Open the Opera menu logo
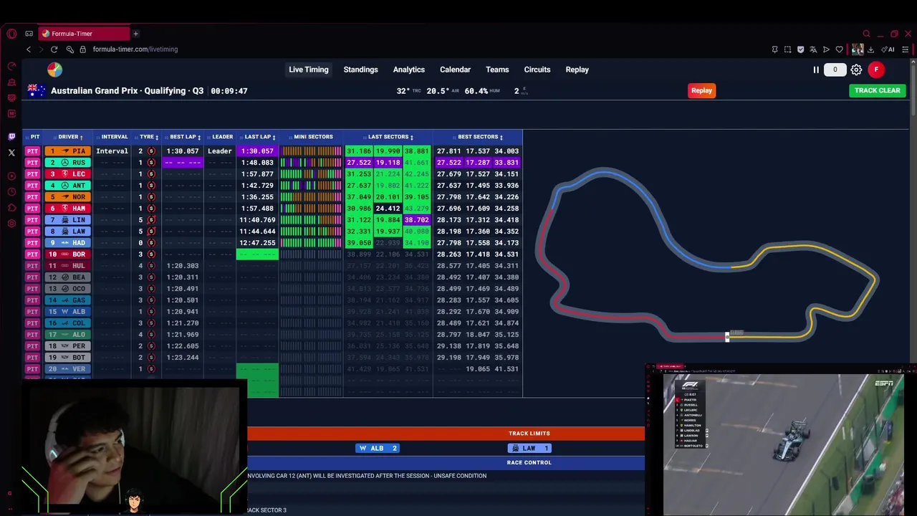This screenshot has width=917, height=516. click(x=11, y=34)
